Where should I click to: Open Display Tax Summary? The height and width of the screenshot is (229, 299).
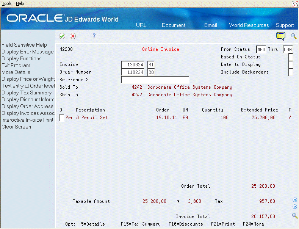tap(27, 93)
